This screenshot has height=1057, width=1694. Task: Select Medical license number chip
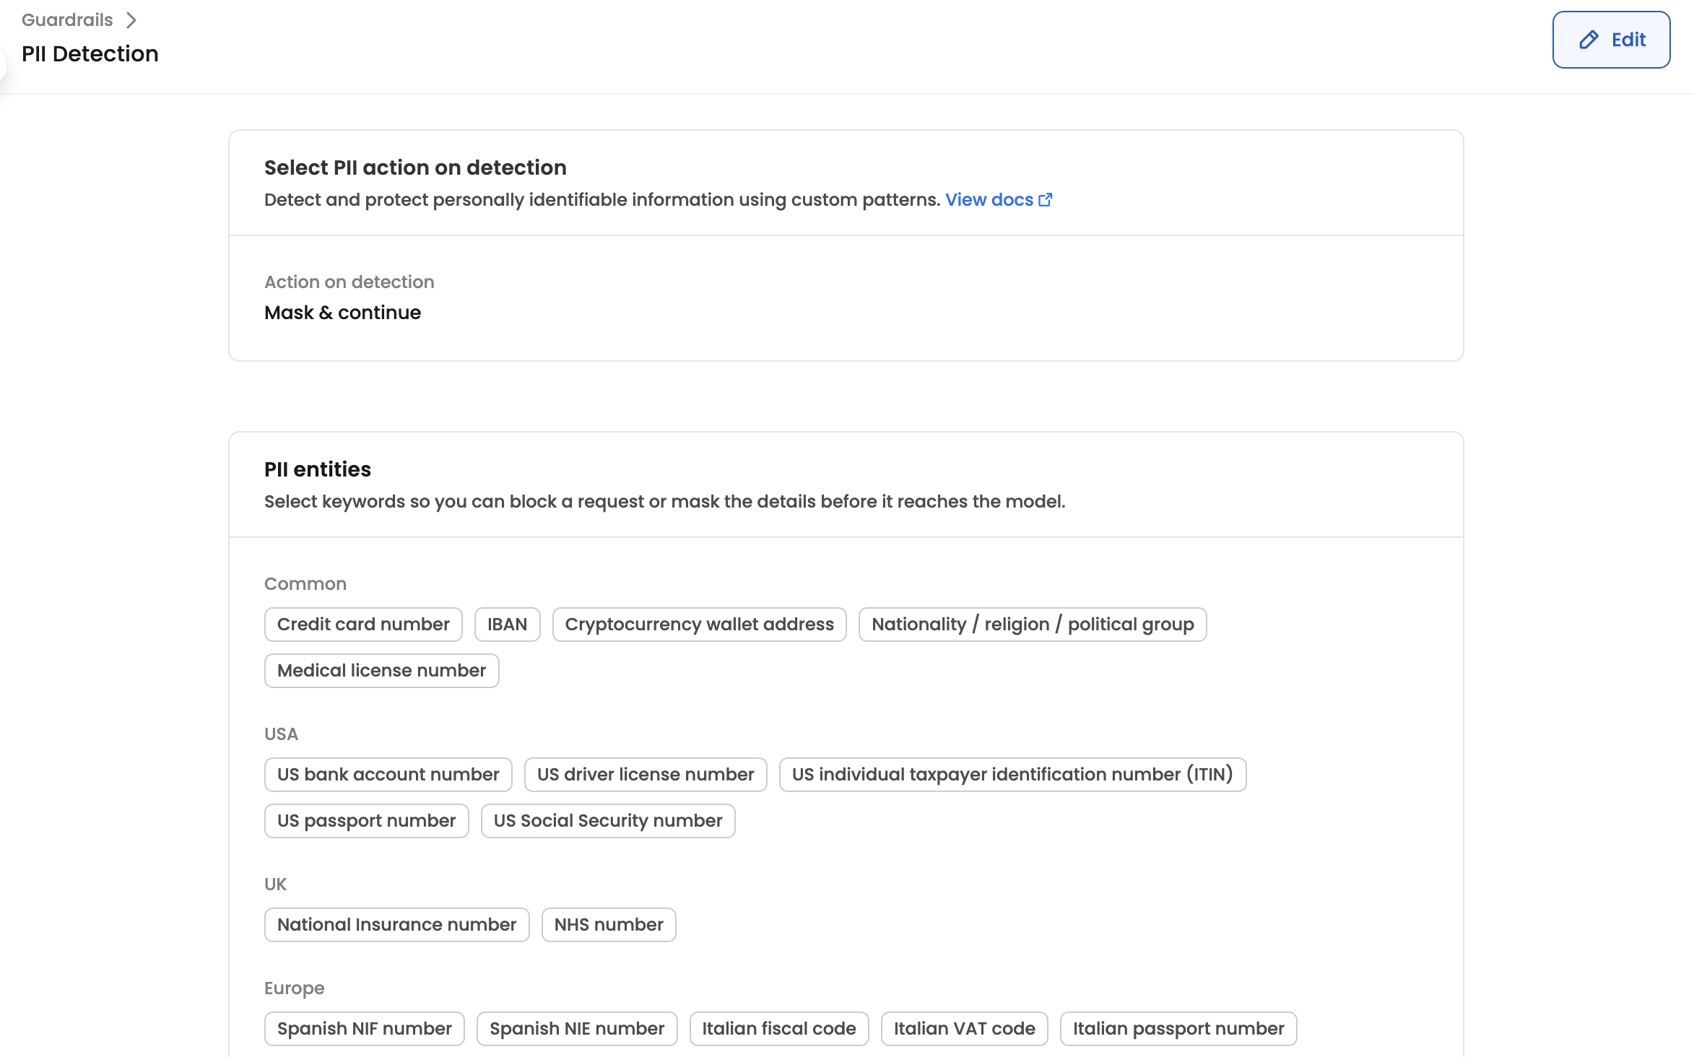coord(381,671)
